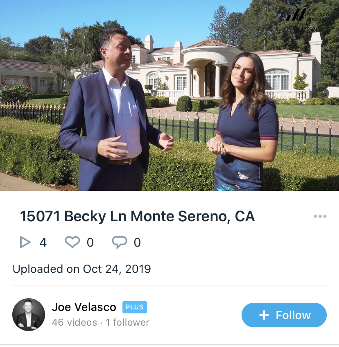Click the Uploaded on Oct 24, 2019 text
The height and width of the screenshot is (347, 339).
(x=81, y=269)
